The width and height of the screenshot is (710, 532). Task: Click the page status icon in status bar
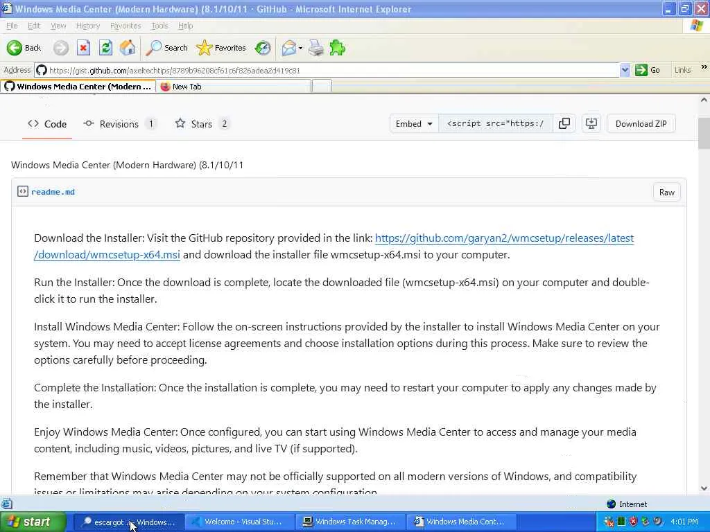click(x=7, y=504)
